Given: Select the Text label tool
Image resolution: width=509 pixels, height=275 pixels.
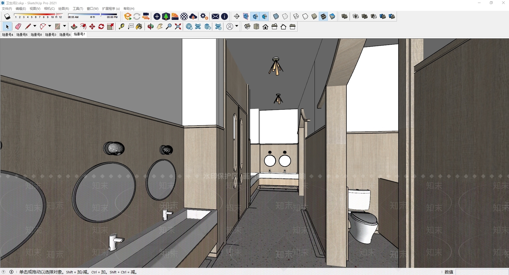Looking at the screenshot, I should 131,27.
